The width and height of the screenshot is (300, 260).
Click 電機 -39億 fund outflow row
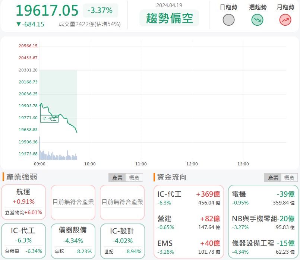(263, 198)
